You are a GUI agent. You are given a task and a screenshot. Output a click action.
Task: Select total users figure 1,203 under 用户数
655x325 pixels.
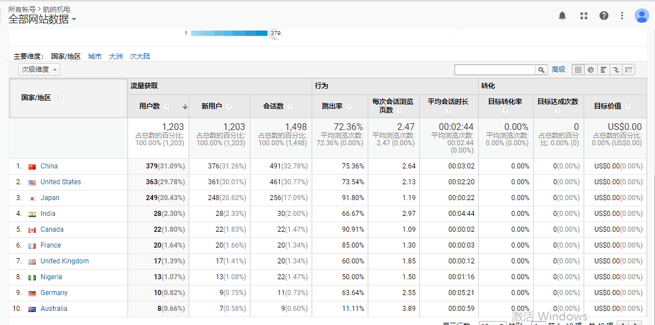coord(173,127)
